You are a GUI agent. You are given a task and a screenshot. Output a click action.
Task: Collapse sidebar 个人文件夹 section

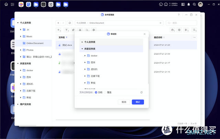[x=18, y=23]
